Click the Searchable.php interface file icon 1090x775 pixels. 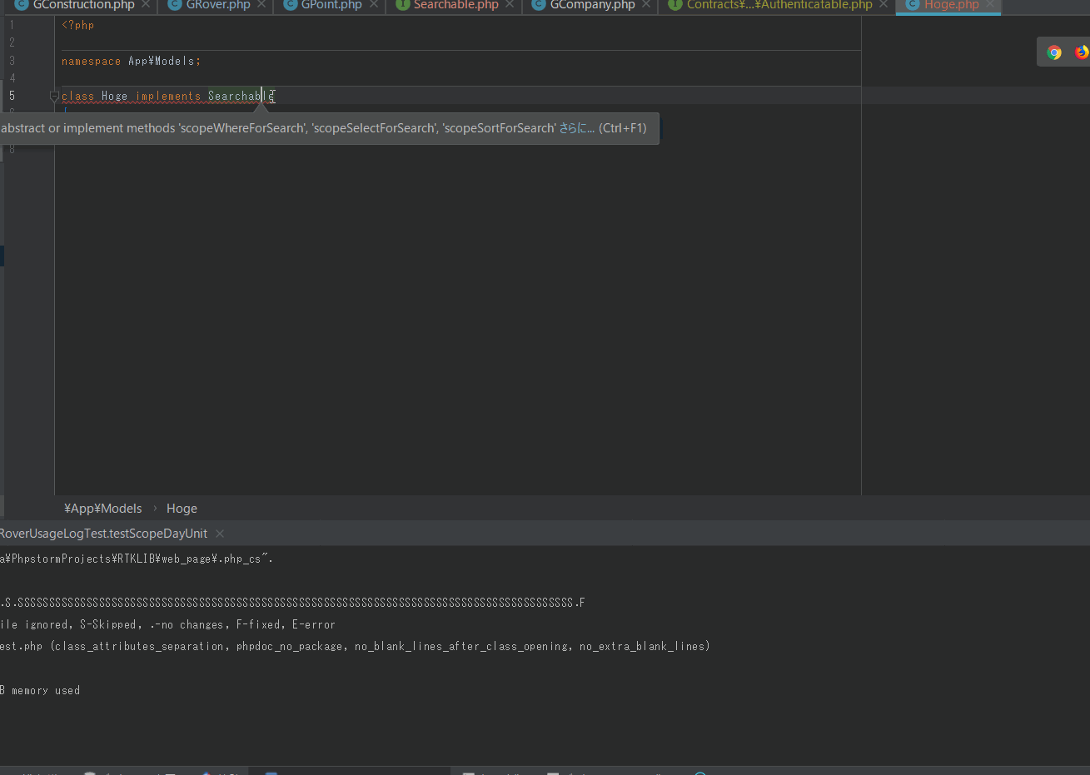pyautogui.click(x=402, y=5)
